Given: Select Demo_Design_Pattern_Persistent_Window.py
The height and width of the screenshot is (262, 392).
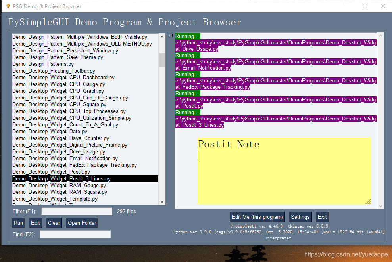Looking at the screenshot, I should 85,50.
